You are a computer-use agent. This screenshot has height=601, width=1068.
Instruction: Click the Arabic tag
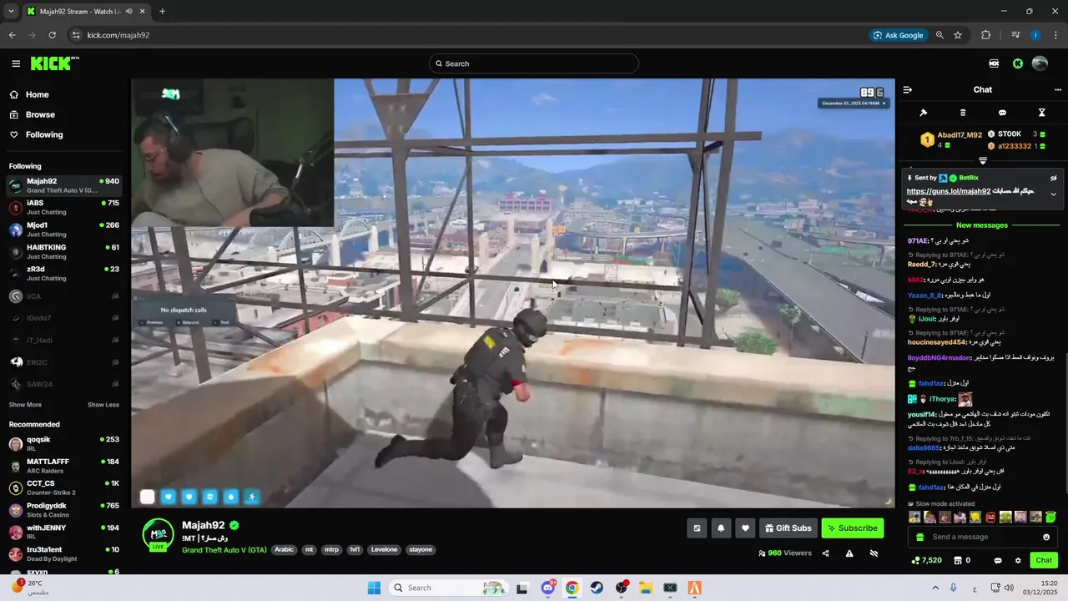pyautogui.click(x=285, y=550)
